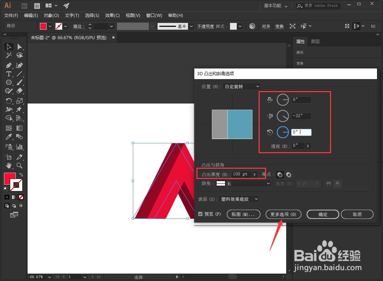Open the 变换 transform panel link
Image resolution: width=383 pixels, height=281 pixels.
pyautogui.click(x=279, y=26)
